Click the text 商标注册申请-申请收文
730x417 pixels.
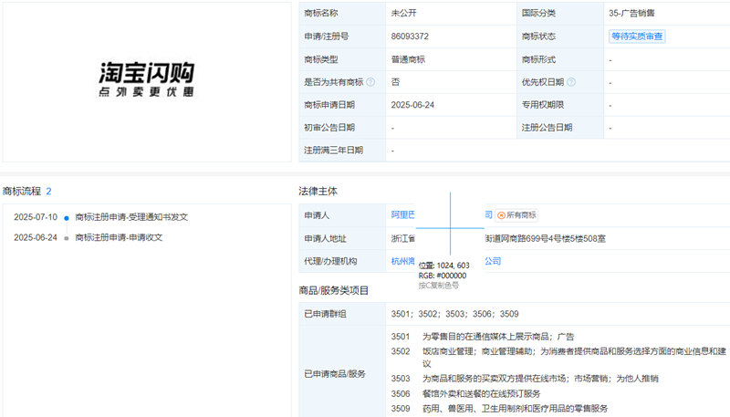pos(119,237)
